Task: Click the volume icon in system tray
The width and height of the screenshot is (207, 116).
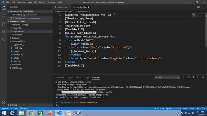Action: [x=193, y=113]
